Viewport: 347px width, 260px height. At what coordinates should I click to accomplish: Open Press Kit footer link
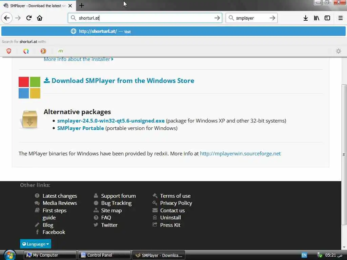[x=170, y=225]
